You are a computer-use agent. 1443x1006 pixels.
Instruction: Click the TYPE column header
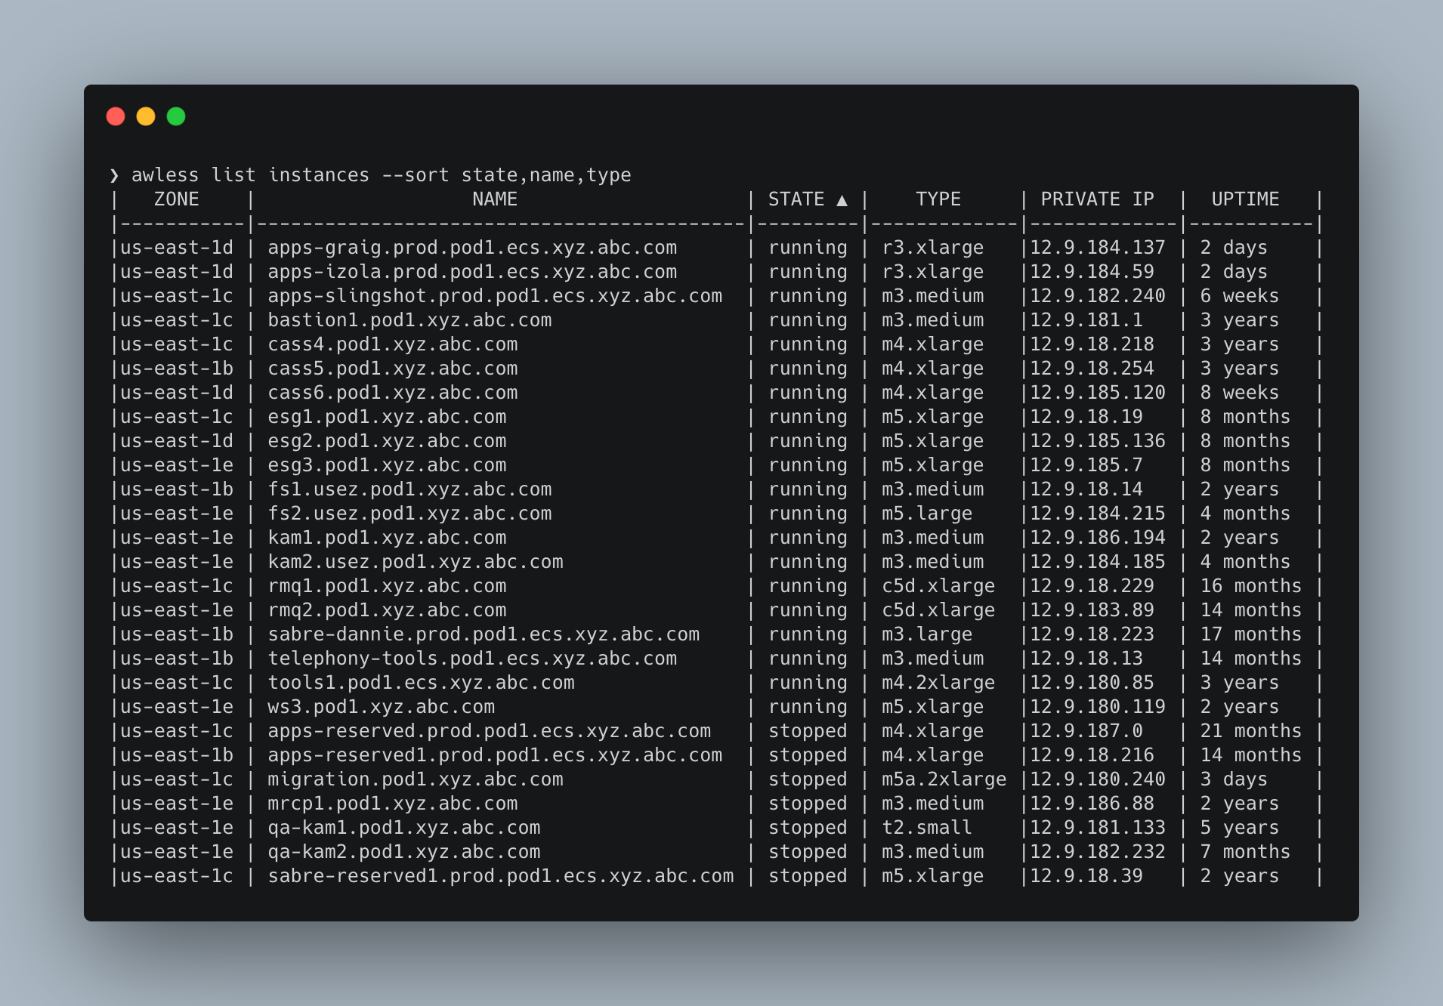point(938,199)
